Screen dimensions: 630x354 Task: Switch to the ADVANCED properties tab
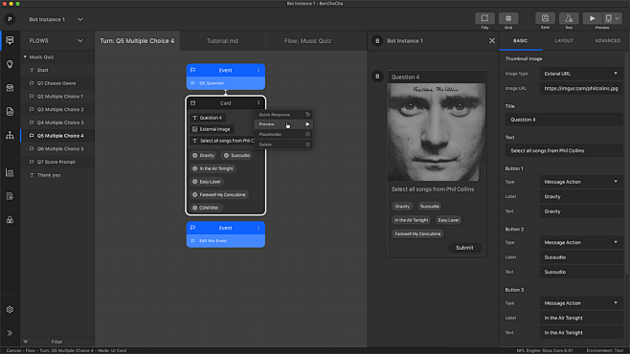coord(607,41)
